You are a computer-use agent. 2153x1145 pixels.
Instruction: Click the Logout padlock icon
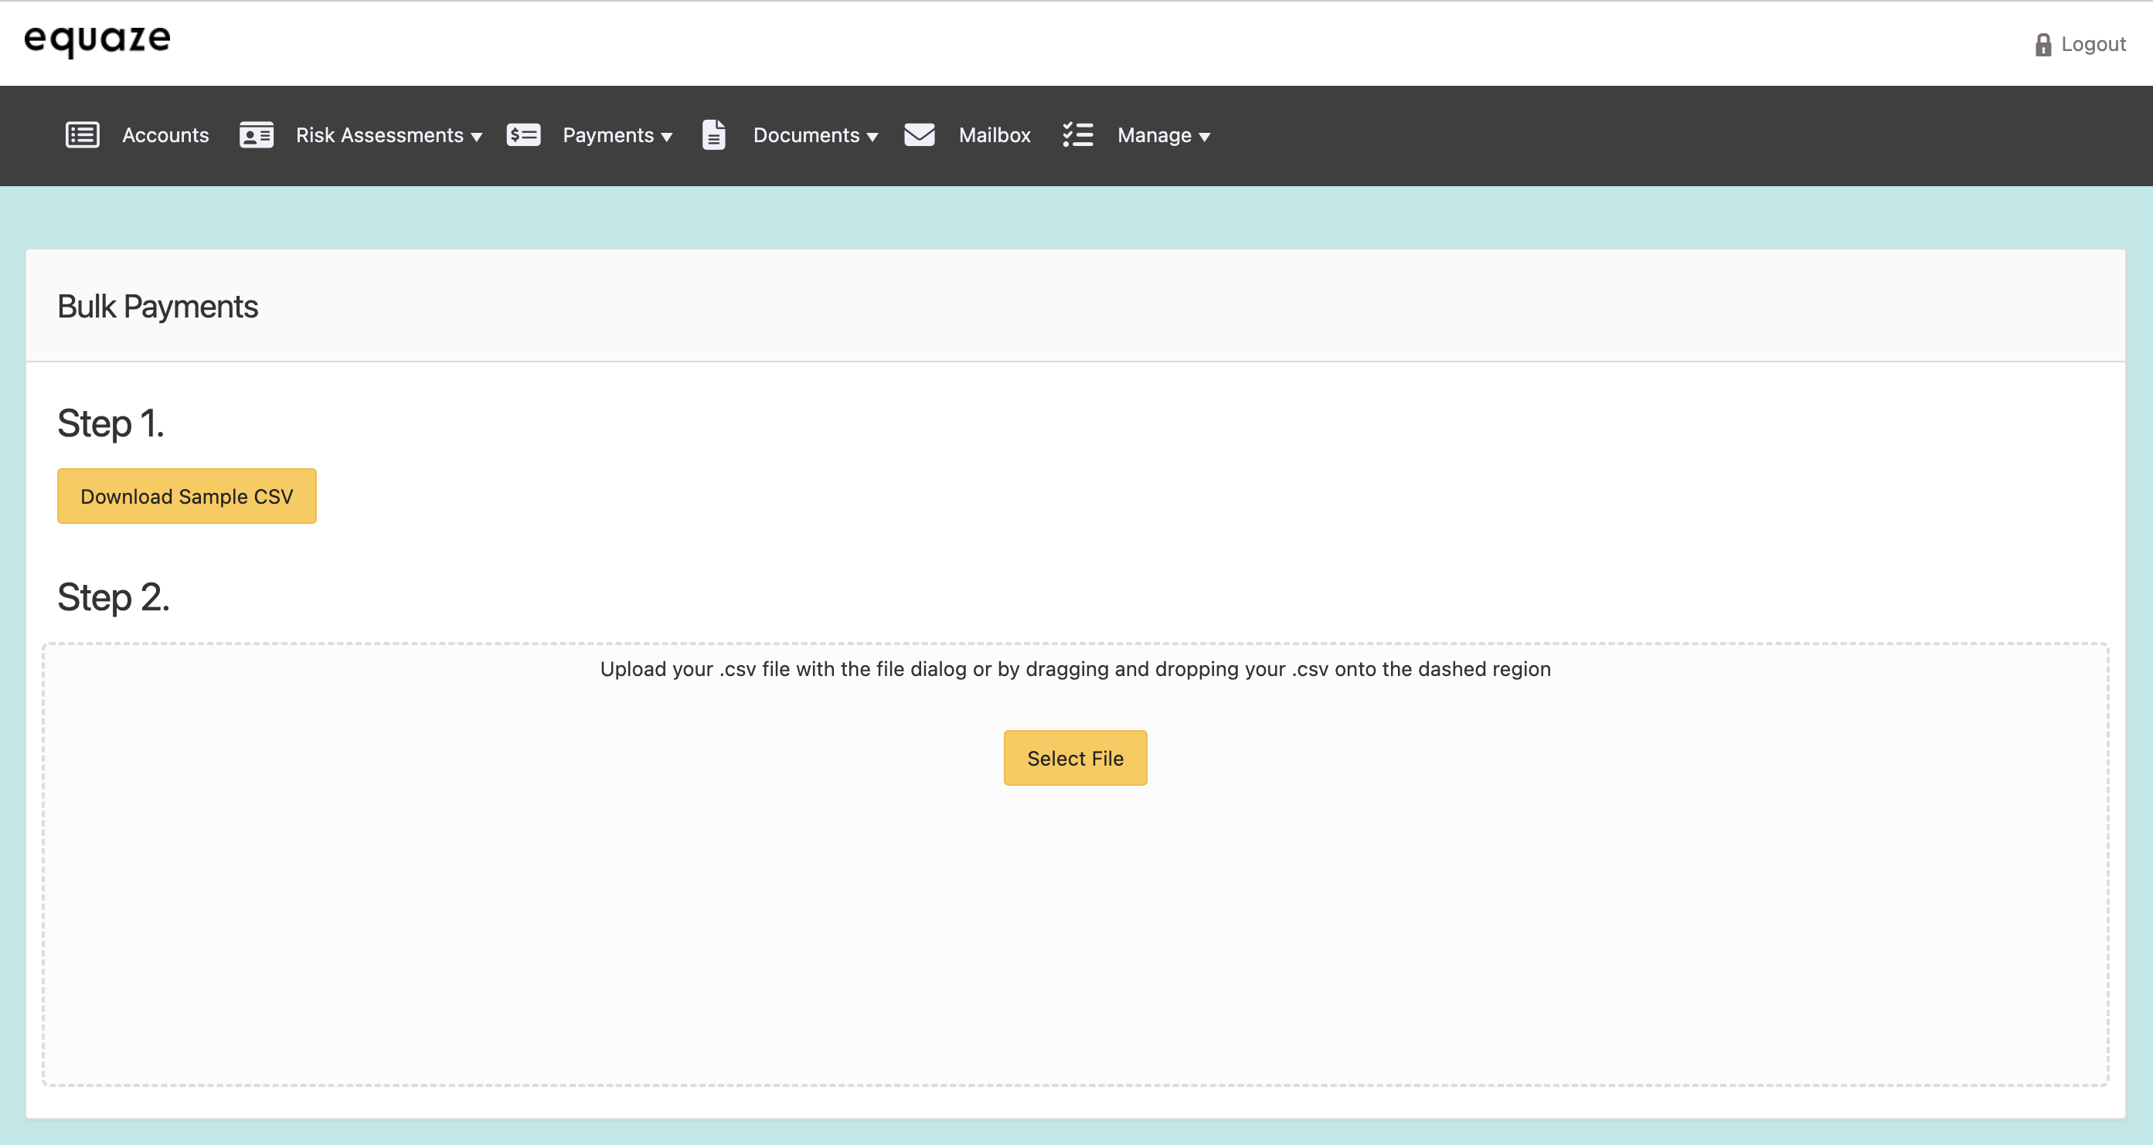click(x=2042, y=44)
